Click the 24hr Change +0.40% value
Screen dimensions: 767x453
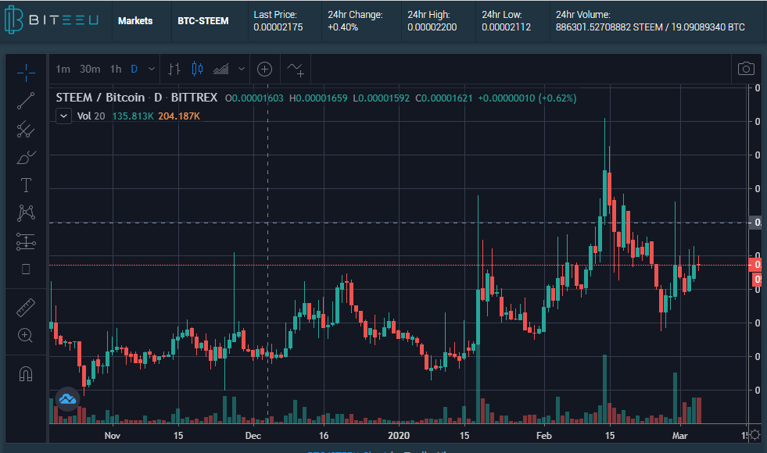(x=343, y=27)
